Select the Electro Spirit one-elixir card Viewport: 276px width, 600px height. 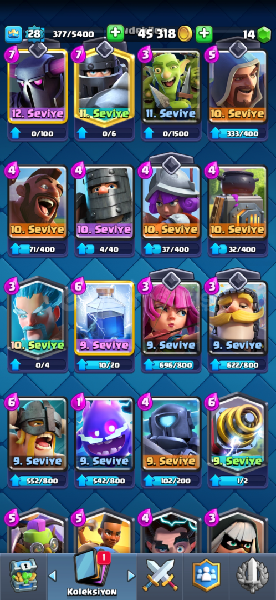(x=104, y=434)
